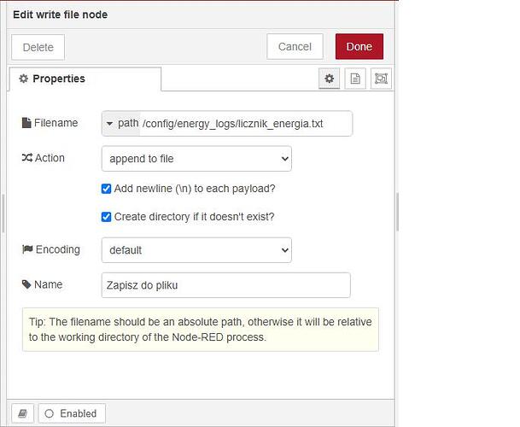Uncheck Create directory if it doesn't exist
The image size is (520, 427).
106,217
